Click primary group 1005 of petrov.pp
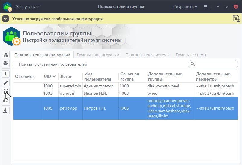This screenshot has width=242, height=165. [x=132, y=108]
